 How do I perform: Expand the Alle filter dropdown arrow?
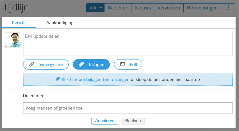pos(101,8)
